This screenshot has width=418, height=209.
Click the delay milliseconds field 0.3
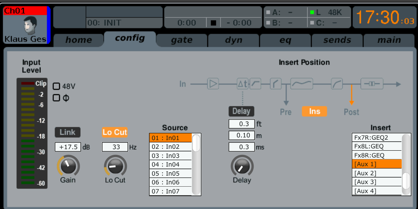241,147
